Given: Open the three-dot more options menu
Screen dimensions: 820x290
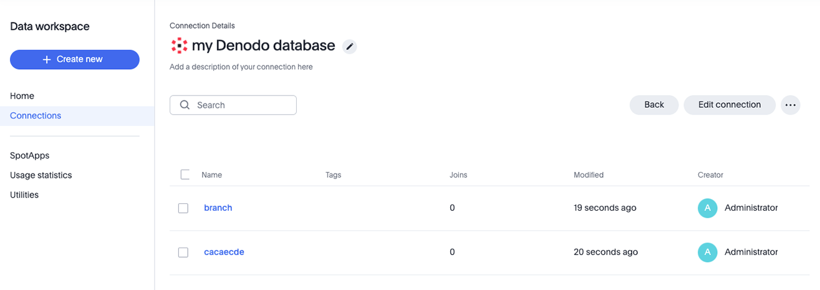Looking at the screenshot, I should point(790,105).
